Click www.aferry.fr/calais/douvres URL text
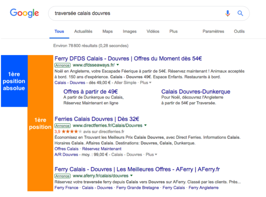This screenshot has height=197, width=266. point(101,175)
